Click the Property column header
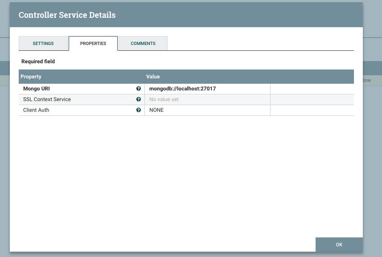Viewport: 382px width, 257px height. point(31,77)
